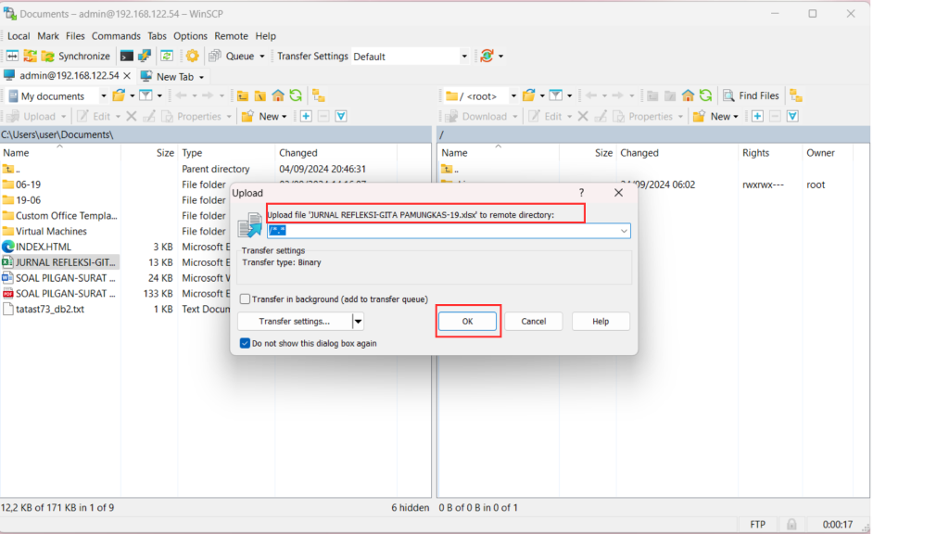949x534 pixels.
Task: Select the INDEX.HTML file in local panel
Action: pos(44,247)
